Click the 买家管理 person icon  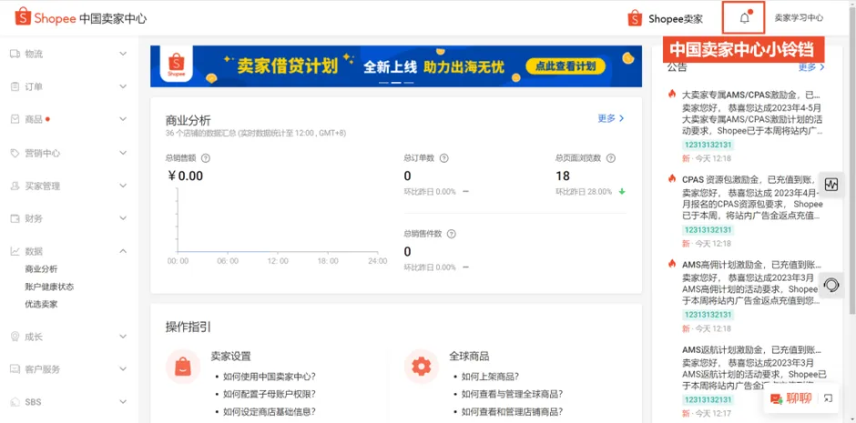[15, 186]
